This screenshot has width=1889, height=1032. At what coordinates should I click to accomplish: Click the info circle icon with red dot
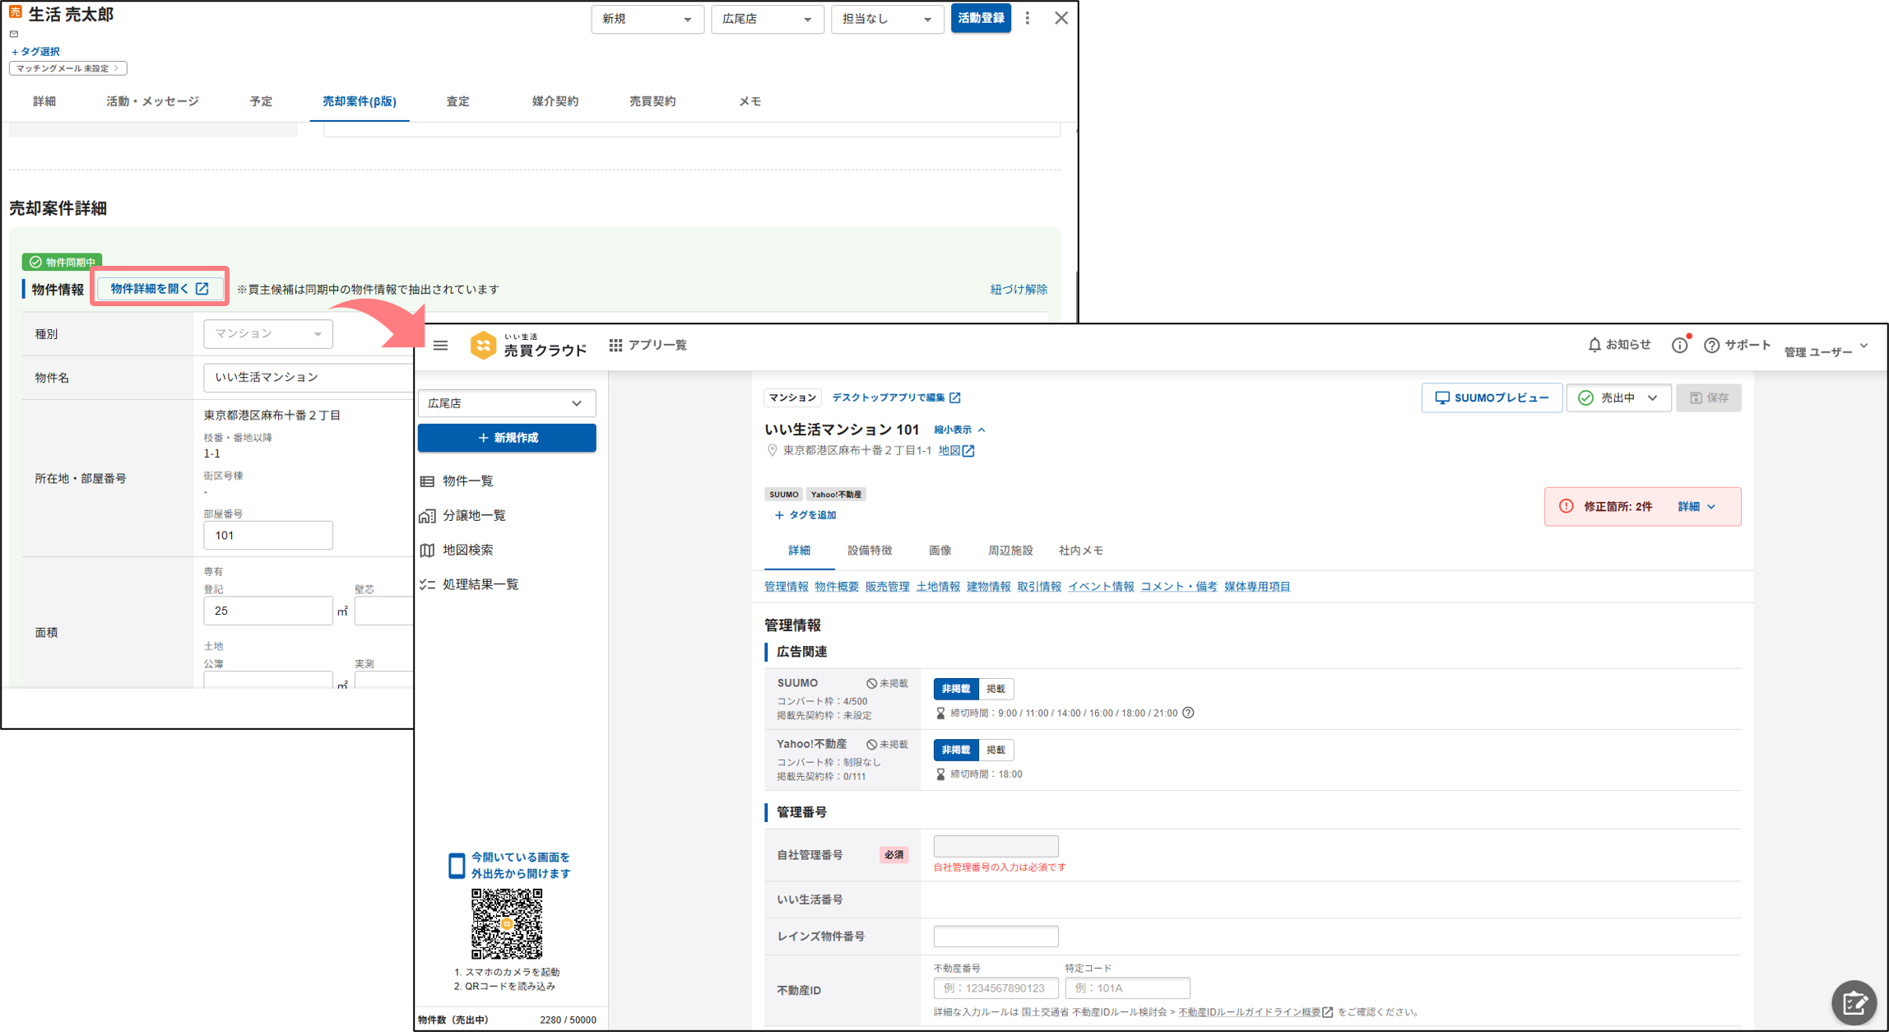point(1679,346)
